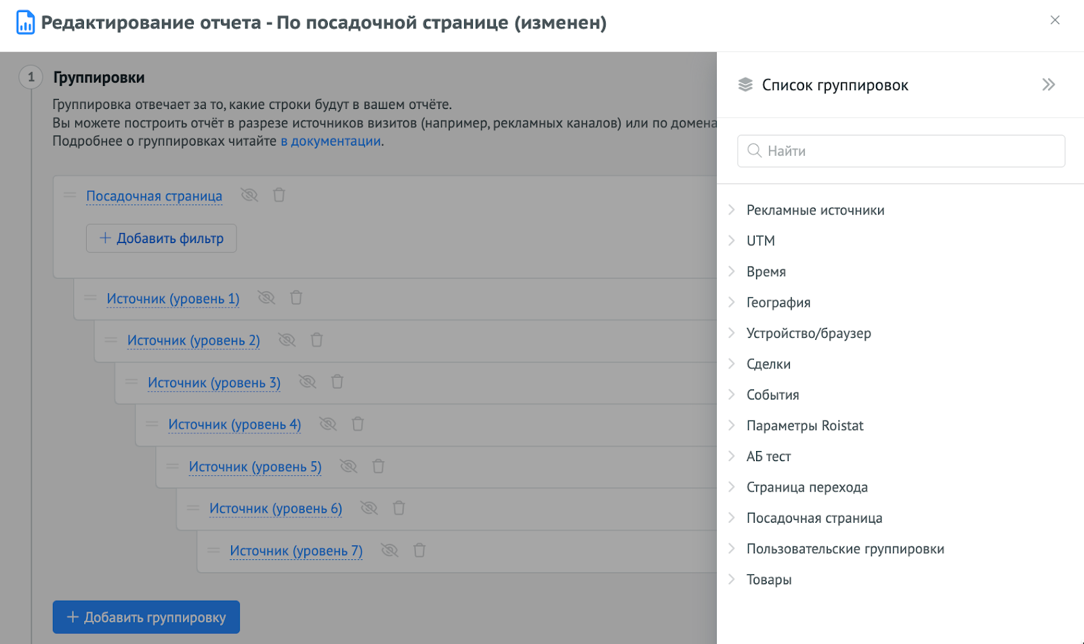Delete the Источник (уровень 3) grouping
Screen dimensions: 1084x644
tap(337, 381)
